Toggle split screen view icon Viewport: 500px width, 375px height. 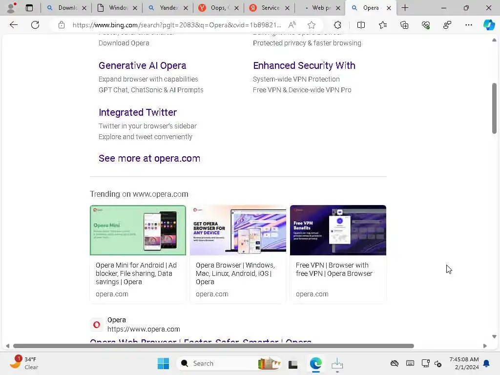(361, 25)
